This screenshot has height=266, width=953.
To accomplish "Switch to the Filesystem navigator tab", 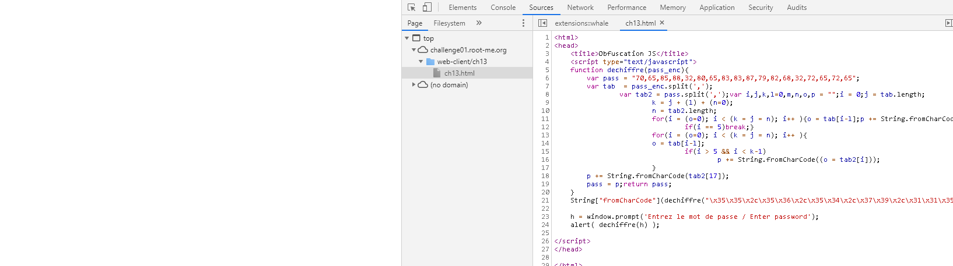I will [x=449, y=23].
